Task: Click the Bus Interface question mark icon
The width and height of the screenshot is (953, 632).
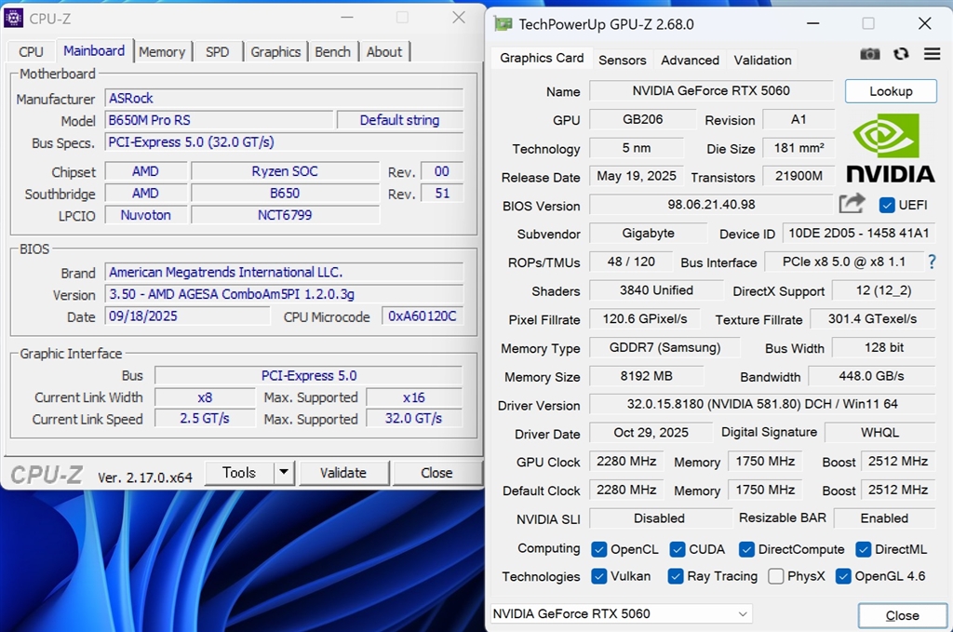Action: click(x=932, y=262)
